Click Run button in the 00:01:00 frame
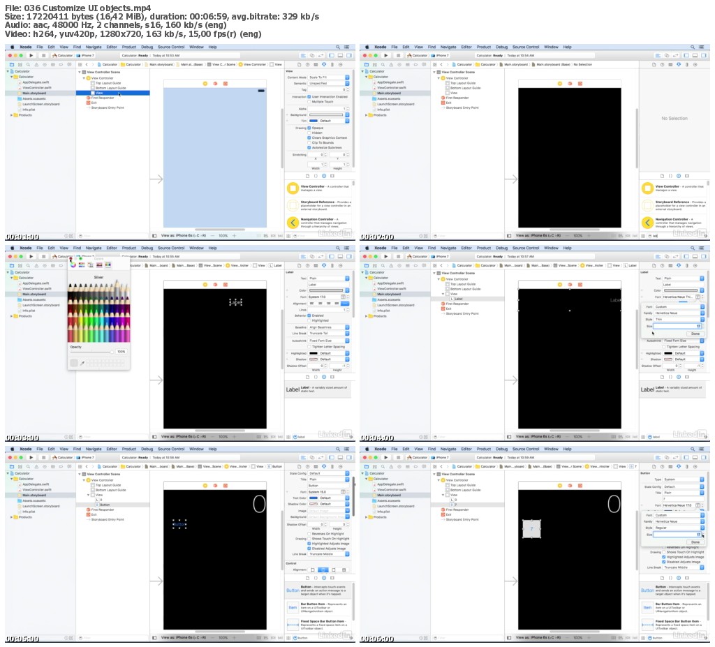Screen dimensions: 715x647 (x=31, y=55)
